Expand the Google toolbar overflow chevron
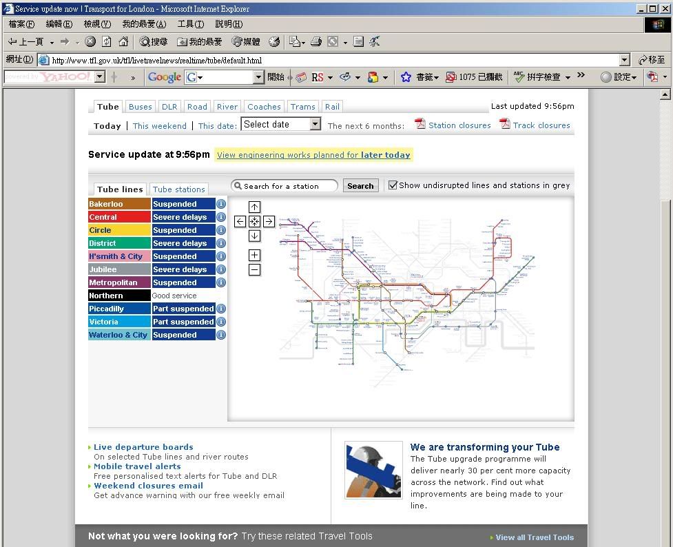 pyautogui.click(x=581, y=75)
